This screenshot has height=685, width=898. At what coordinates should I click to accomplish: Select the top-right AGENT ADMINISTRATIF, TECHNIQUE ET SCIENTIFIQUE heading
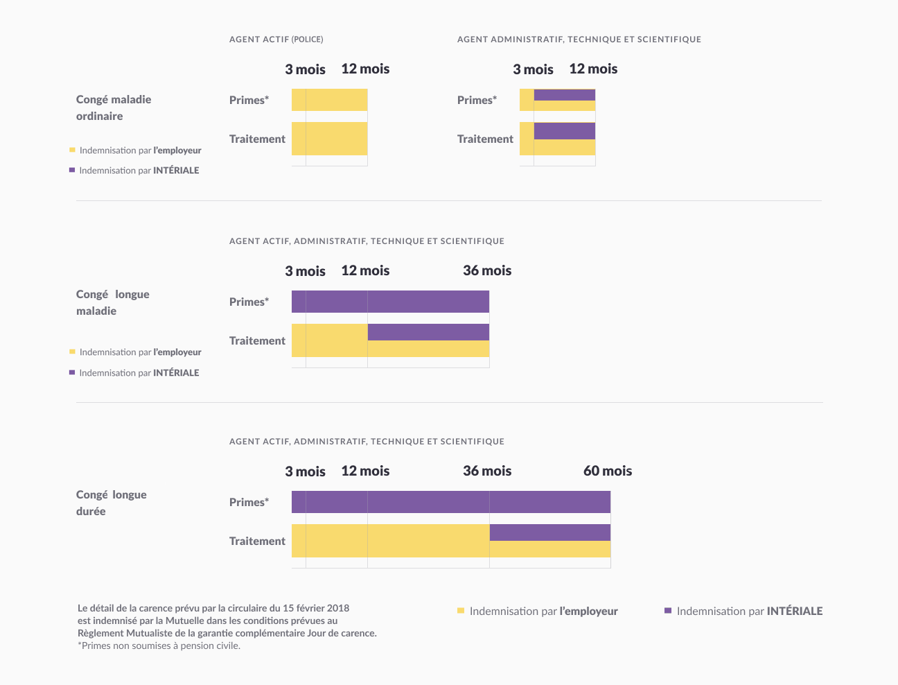pos(579,40)
